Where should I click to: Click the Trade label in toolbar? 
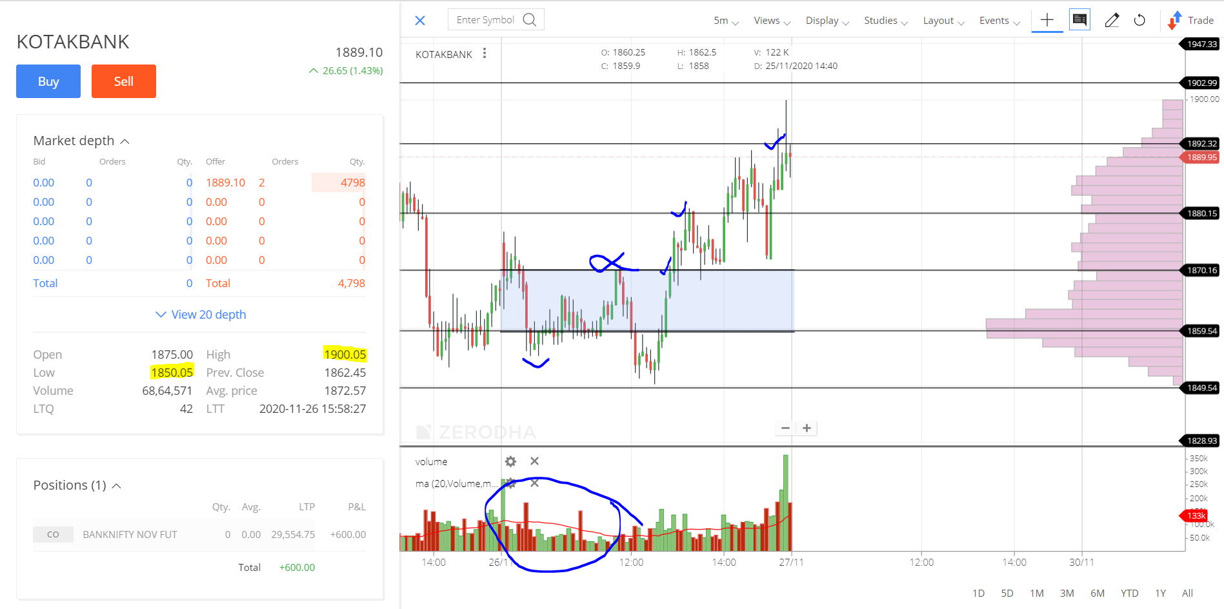pyautogui.click(x=1201, y=21)
